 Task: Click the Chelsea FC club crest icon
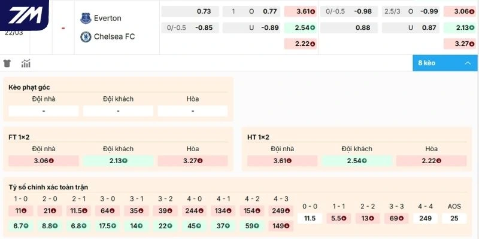(85, 36)
